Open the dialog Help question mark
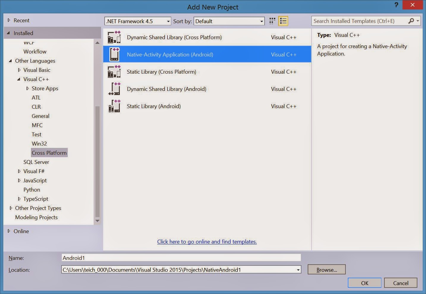The image size is (426, 294). pos(396,5)
